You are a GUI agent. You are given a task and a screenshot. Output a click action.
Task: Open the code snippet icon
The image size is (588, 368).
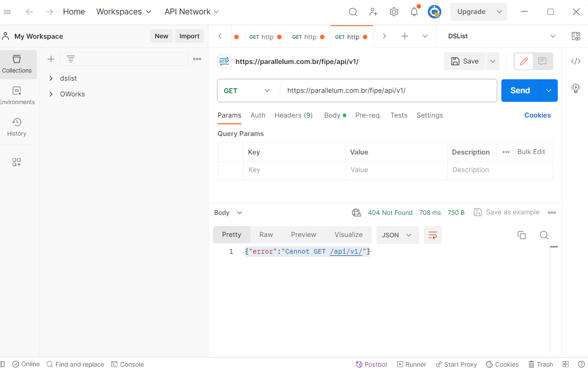tap(576, 61)
